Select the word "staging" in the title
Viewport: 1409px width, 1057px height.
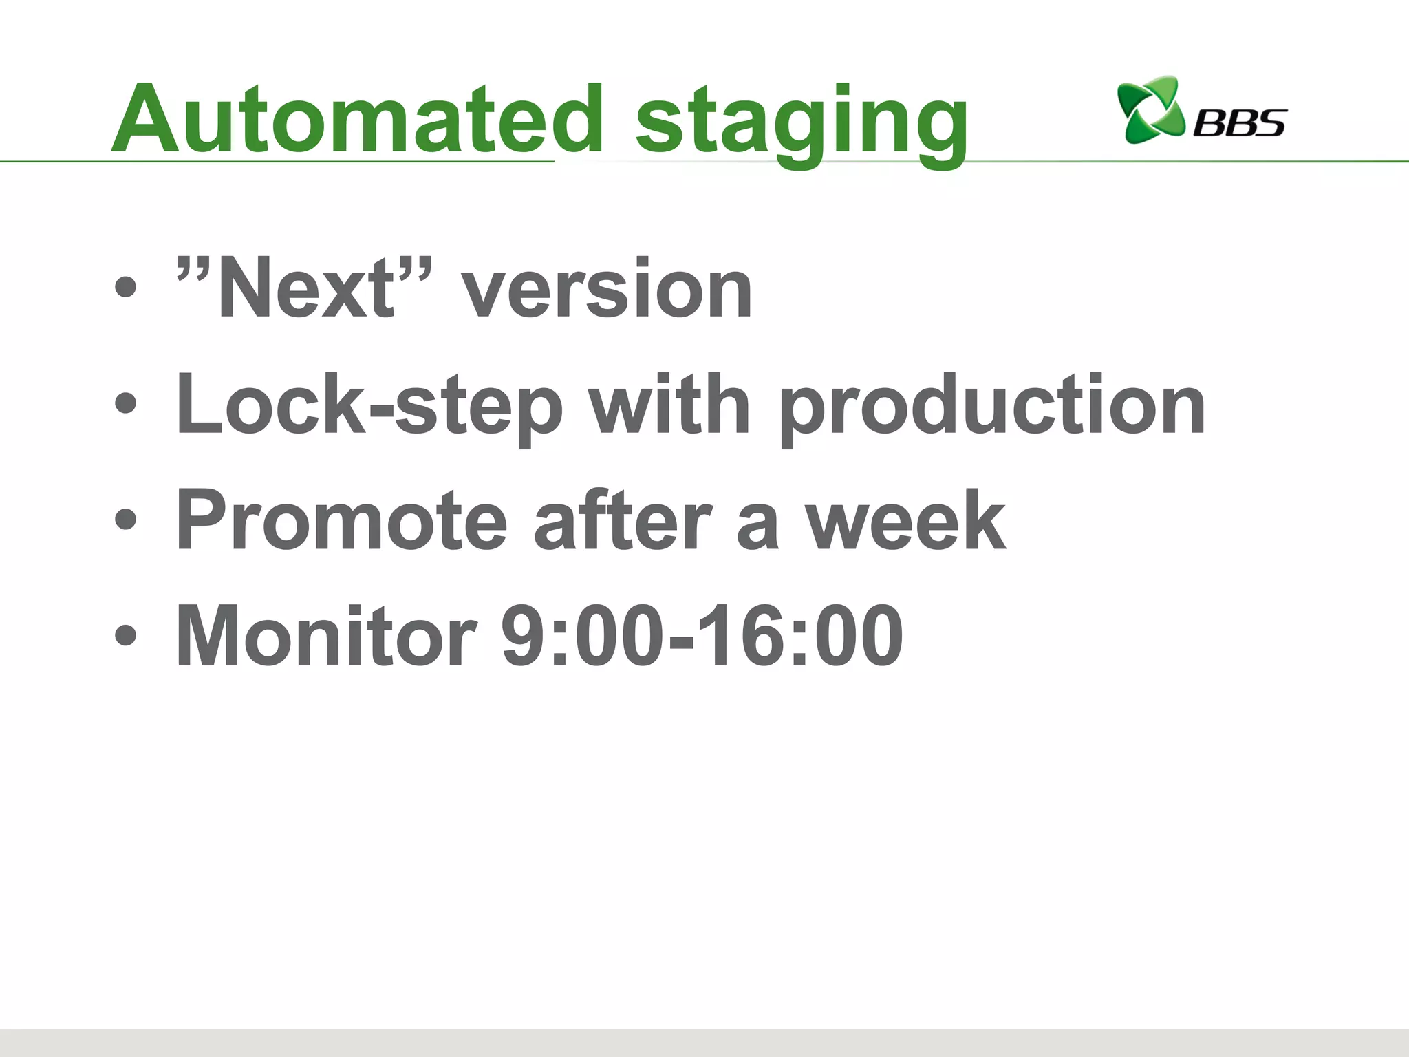(x=802, y=122)
